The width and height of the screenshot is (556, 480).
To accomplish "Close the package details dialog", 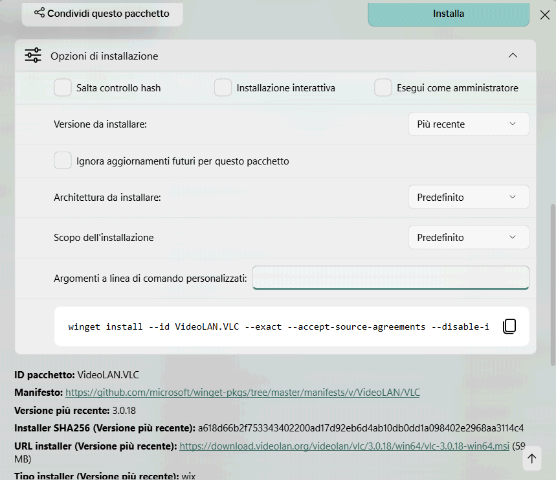I will tap(544, 15).
